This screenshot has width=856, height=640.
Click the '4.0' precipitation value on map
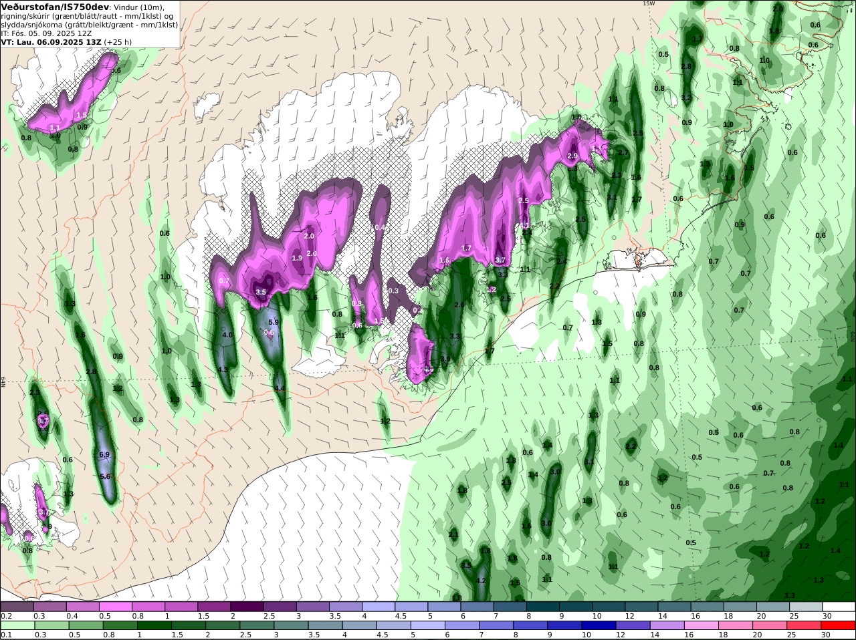tap(227, 335)
